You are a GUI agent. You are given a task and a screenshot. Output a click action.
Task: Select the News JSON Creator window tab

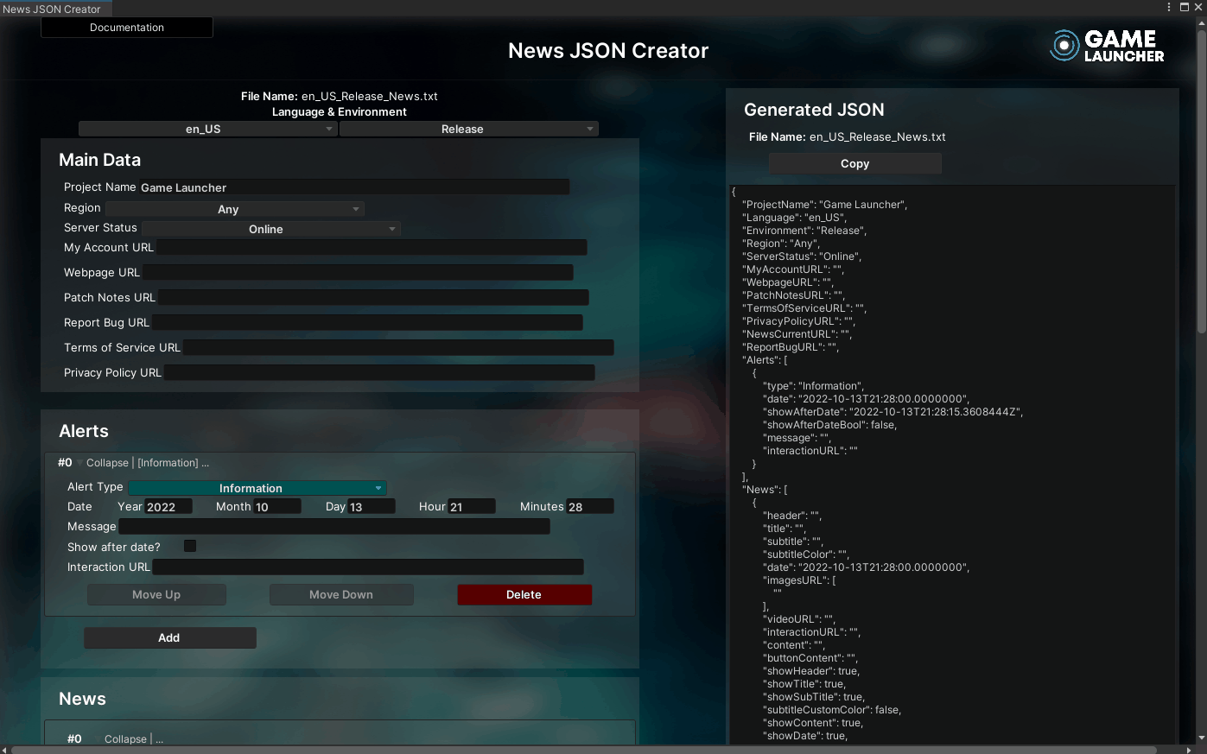(52, 9)
